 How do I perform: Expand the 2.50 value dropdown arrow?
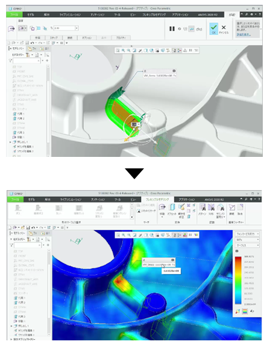[77, 28]
